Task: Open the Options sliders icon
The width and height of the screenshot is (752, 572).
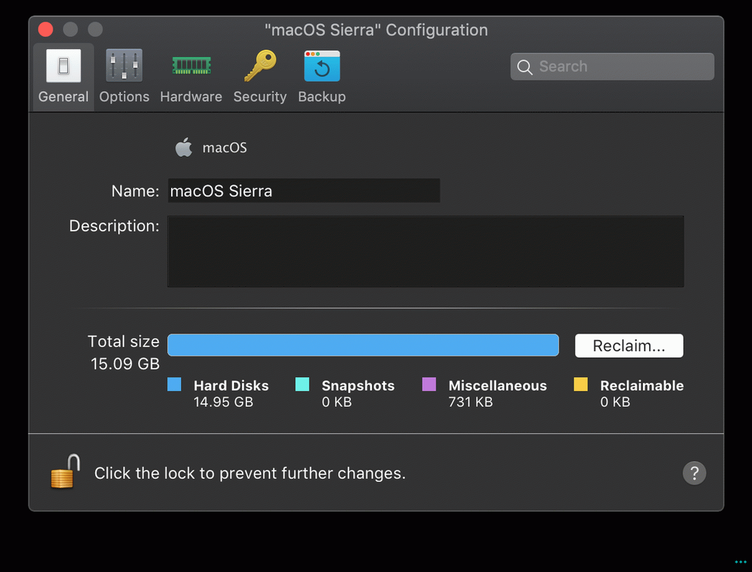Action: point(124,66)
